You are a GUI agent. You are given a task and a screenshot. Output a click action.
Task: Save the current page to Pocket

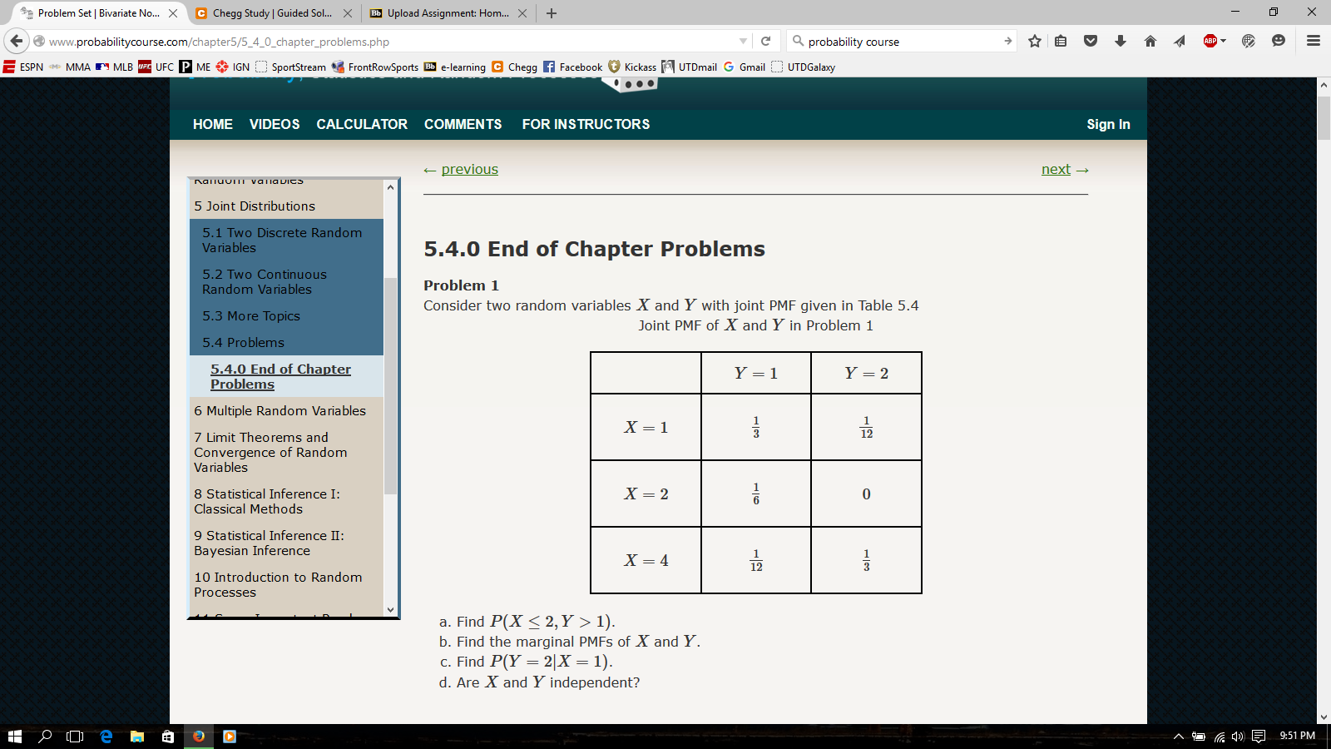(1091, 42)
